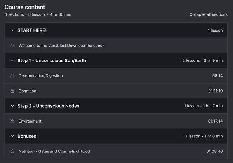Click lock icon beside Nutrition lesson
Viewport: 233px width, 163px height.
12,151
